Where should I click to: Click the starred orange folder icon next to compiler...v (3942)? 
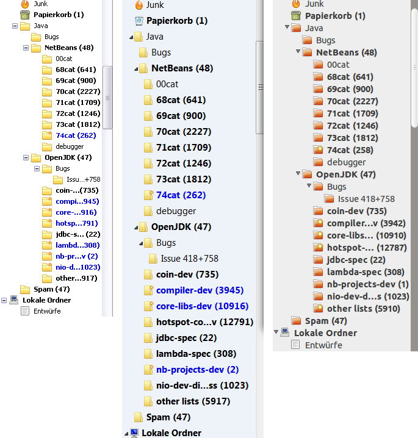(318, 223)
